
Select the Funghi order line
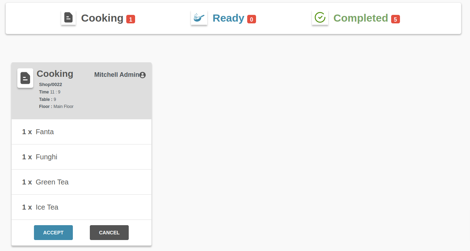[x=82, y=157]
